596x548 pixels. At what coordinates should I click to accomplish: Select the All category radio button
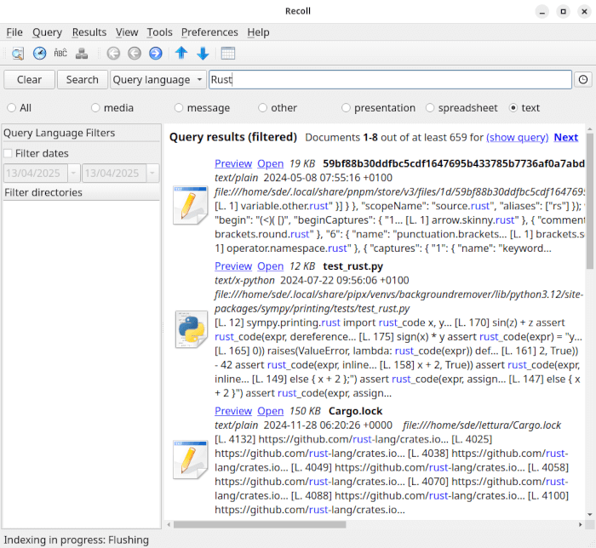12,108
